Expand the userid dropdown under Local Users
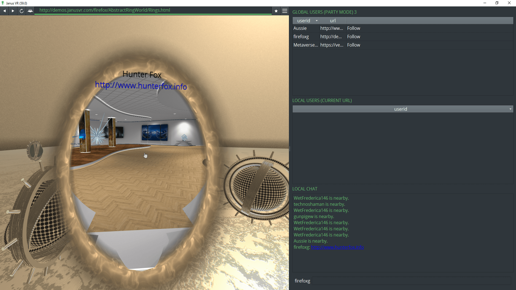Viewport: 516px width, 290px height. pos(510,109)
